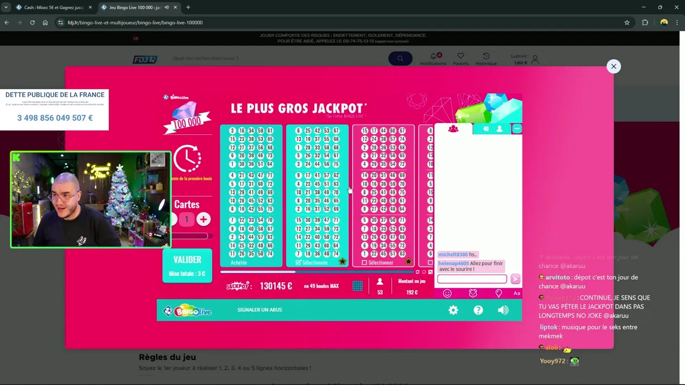Click the streamer webcam overlay

coord(90,199)
